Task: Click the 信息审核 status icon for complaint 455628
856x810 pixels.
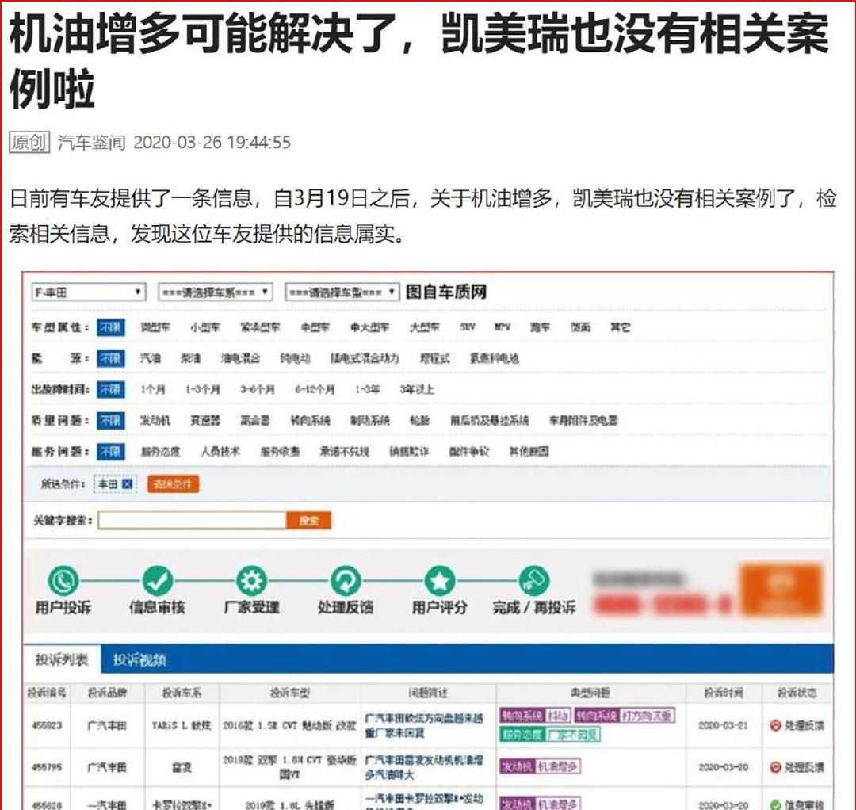Action: 775,804
